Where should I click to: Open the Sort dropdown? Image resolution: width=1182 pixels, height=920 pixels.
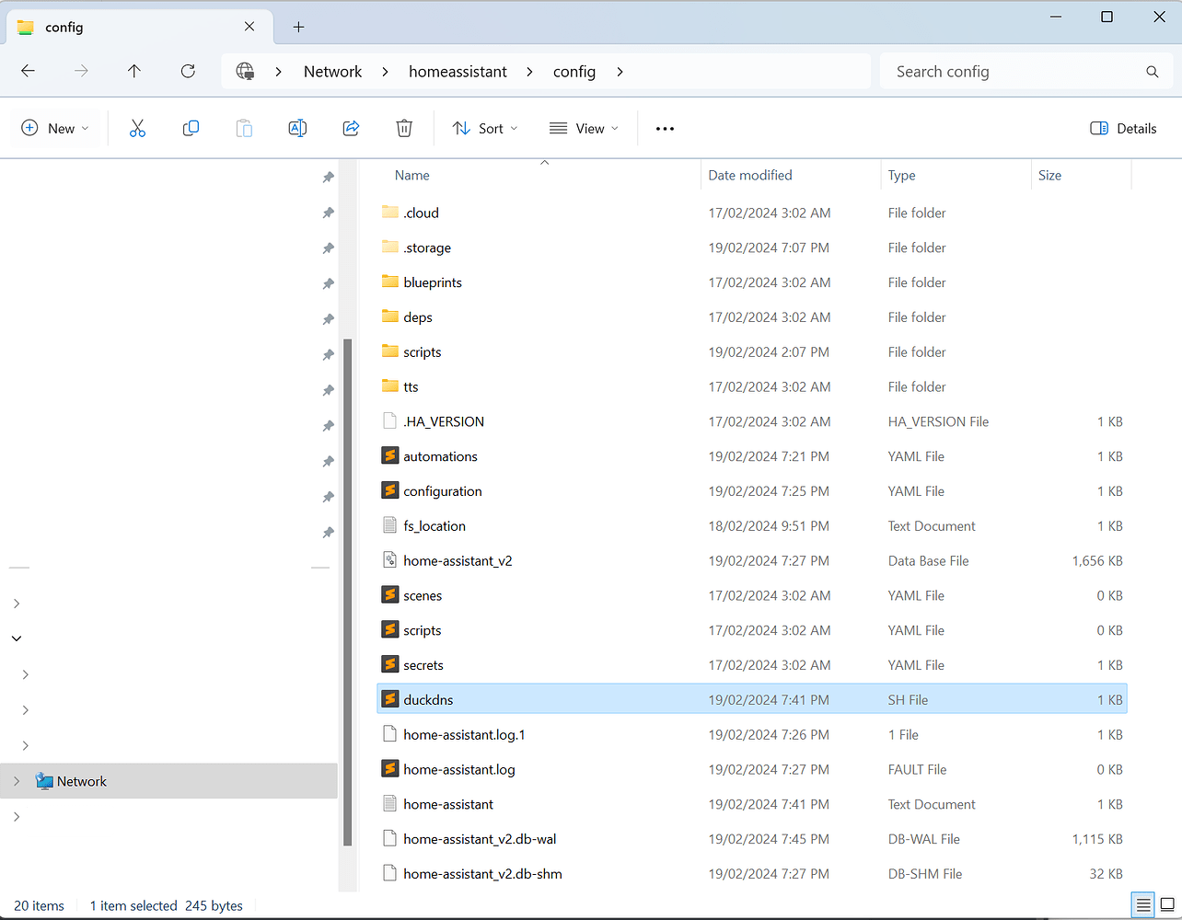(484, 128)
